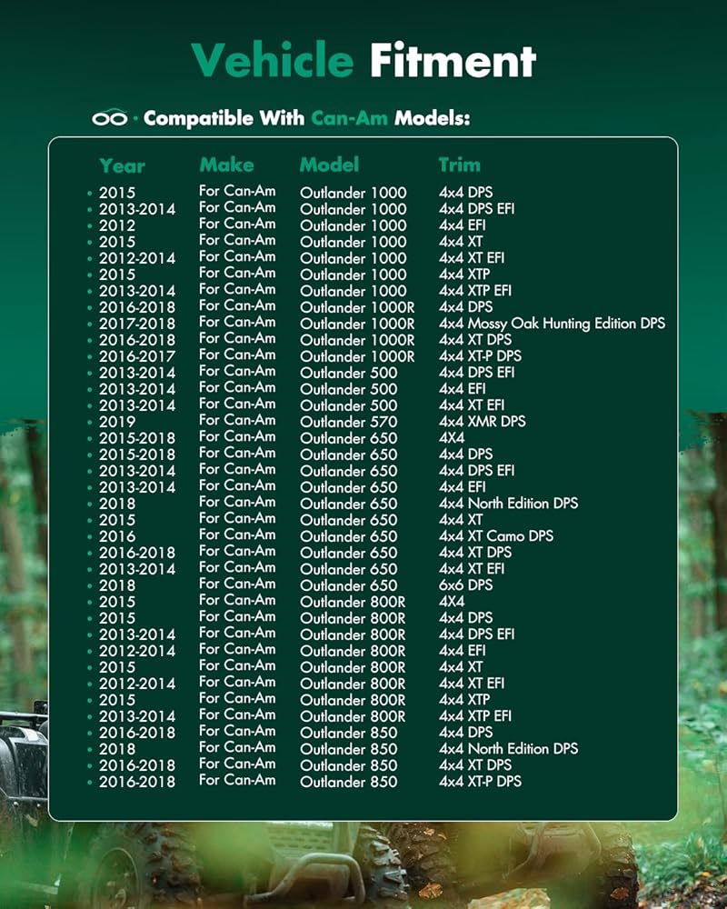This screenshot has height=909, width=727.
Task: Click "4x4 XTP" trim in the Outlander 800R row
Action: pyautogui.click(x=464, y=700)
